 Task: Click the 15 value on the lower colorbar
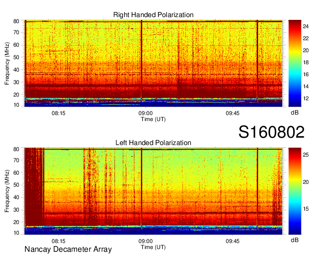coord(306,209)
